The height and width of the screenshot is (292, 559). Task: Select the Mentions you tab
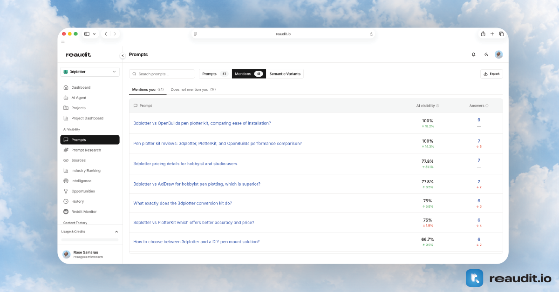click(x=148, y=89)
